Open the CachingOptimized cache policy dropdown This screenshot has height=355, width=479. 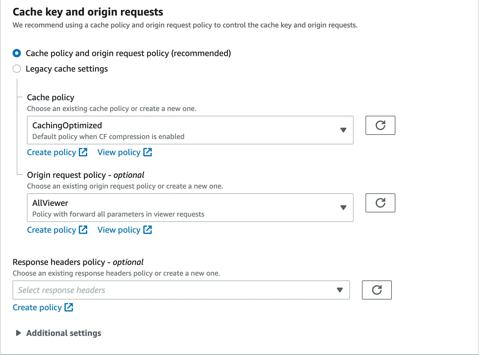pyautogui.click(x=190, y=130)
